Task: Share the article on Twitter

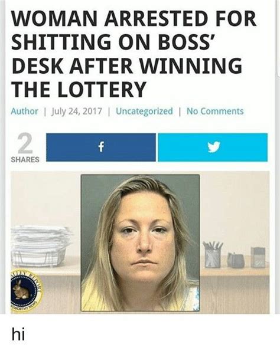Action: pyautogui.click(x=213, y=147)
